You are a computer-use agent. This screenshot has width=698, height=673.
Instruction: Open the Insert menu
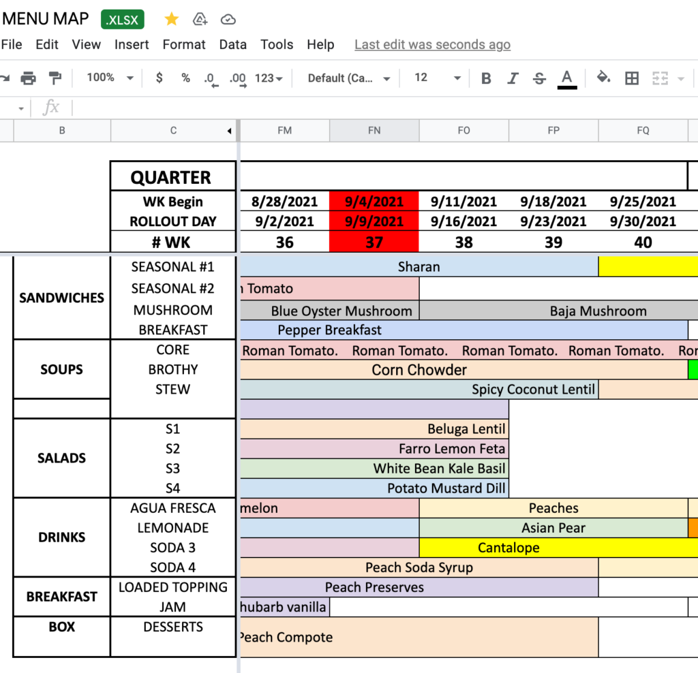coord(132,44)
